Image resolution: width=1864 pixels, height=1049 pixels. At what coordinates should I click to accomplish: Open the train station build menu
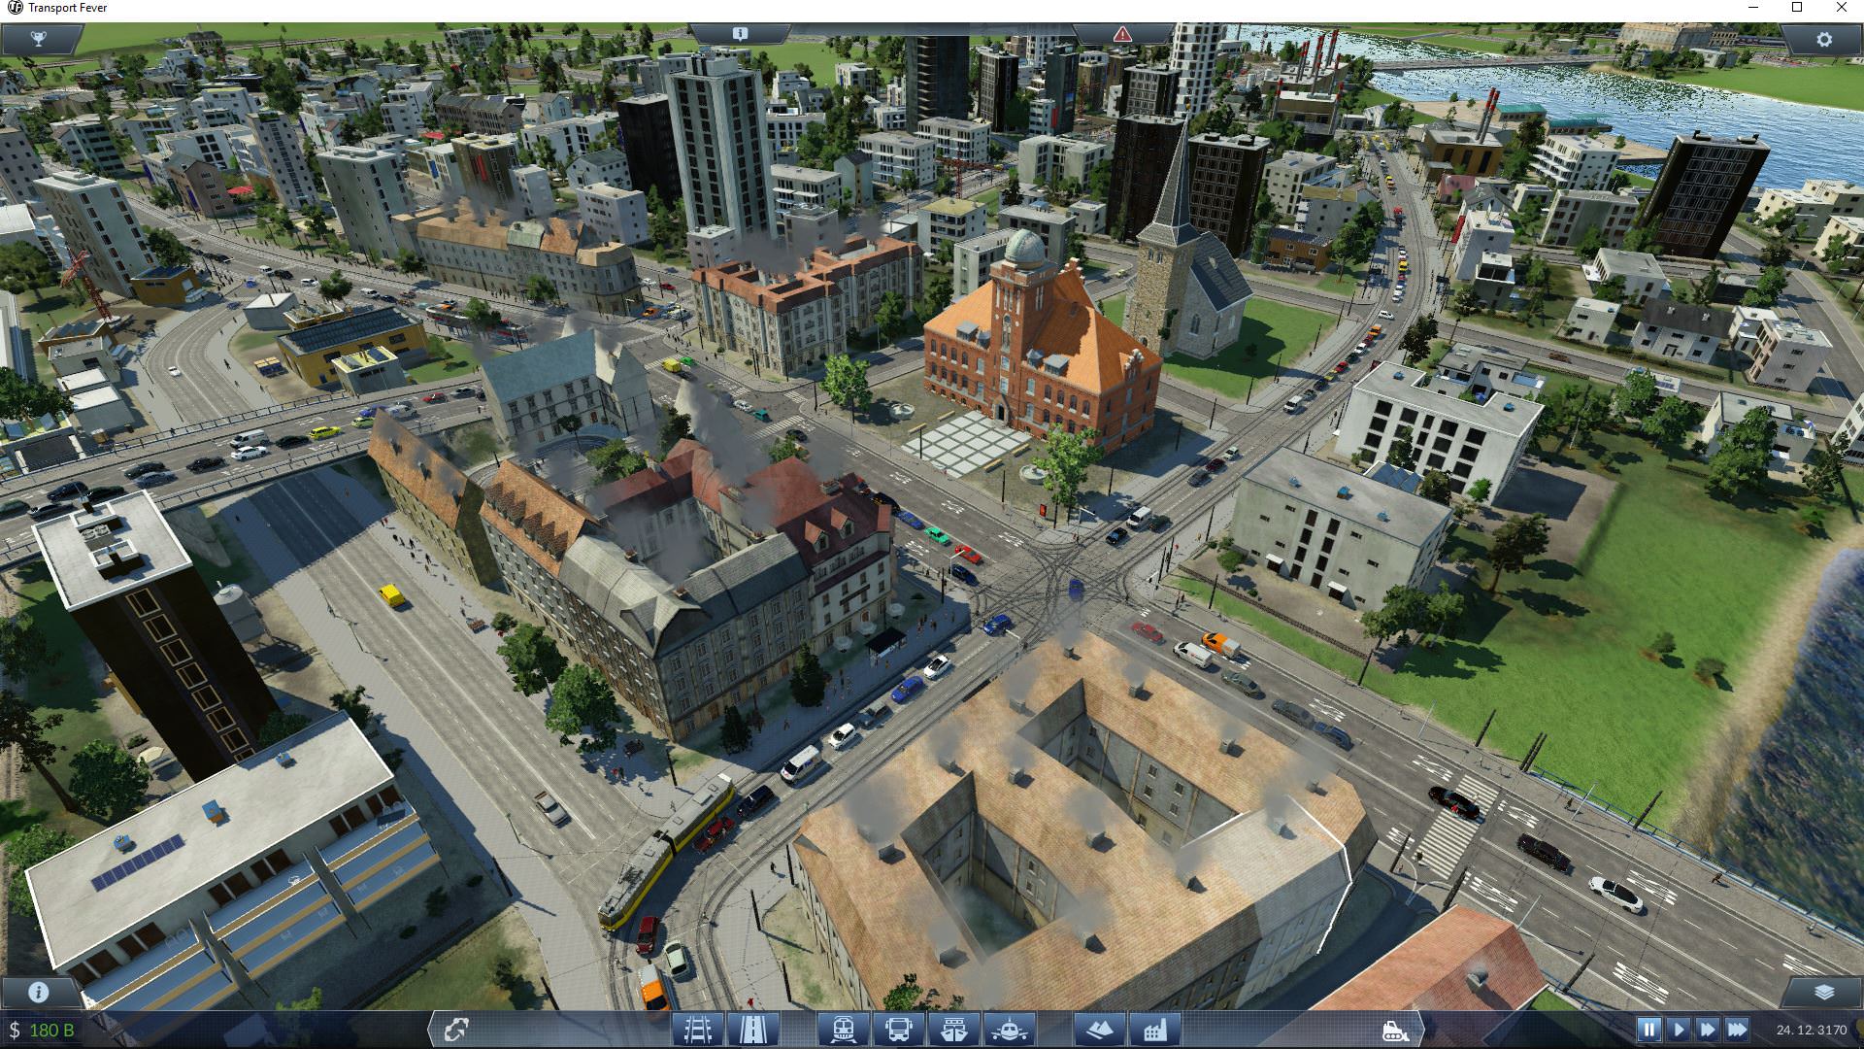844,1029
